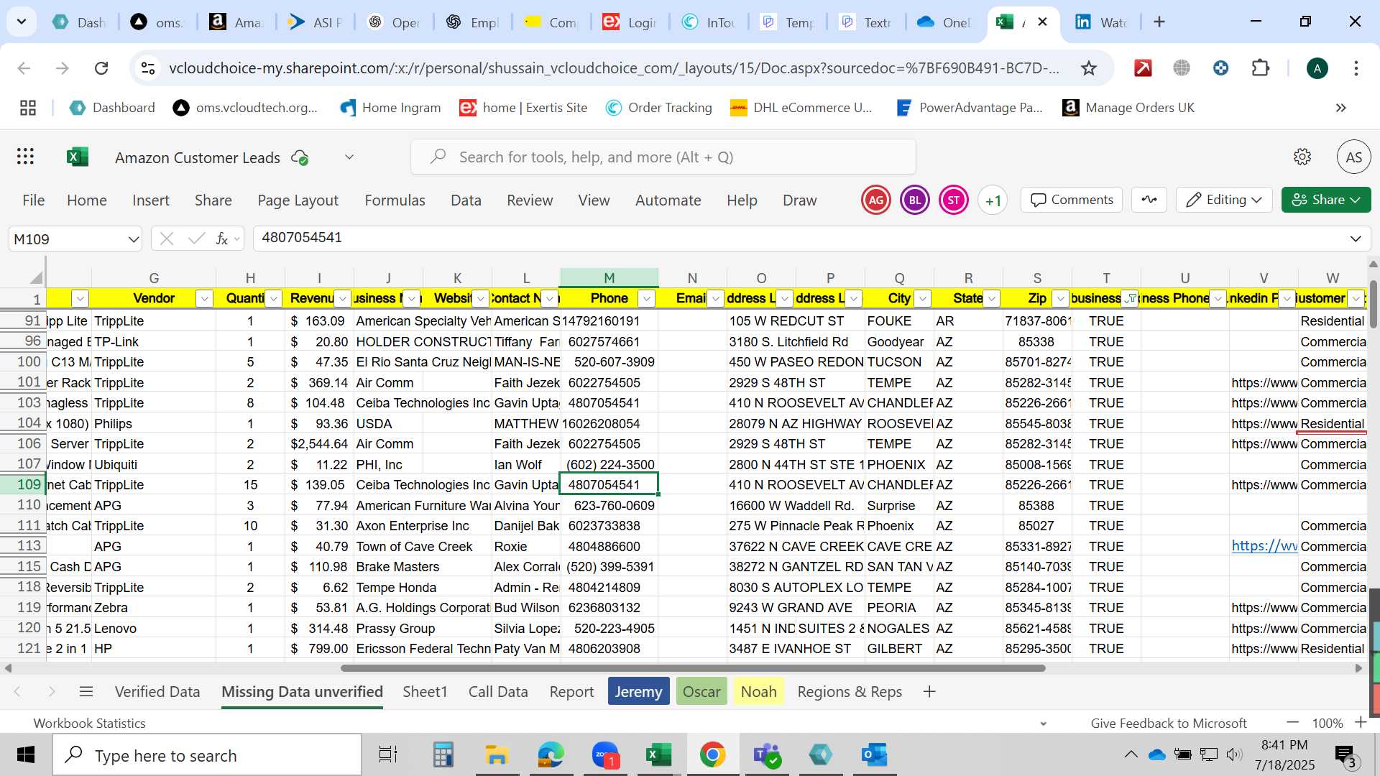This screenshot has width=1380, height=776.
Task: Expand the Name Box dropdown arrow
Action: [x=133, y=239]
